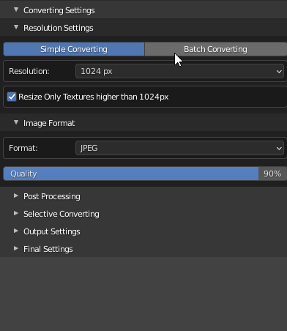The height and width of the screenshot is (331, 287).
Task: Click the Final Settings header text
Action: point(48,249)
